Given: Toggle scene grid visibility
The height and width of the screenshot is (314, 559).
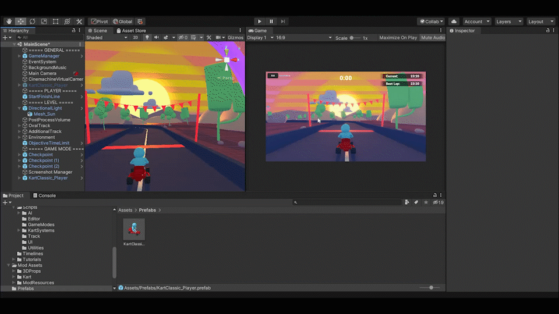Looking at the screenshot, I should click(x=193, y=37).
